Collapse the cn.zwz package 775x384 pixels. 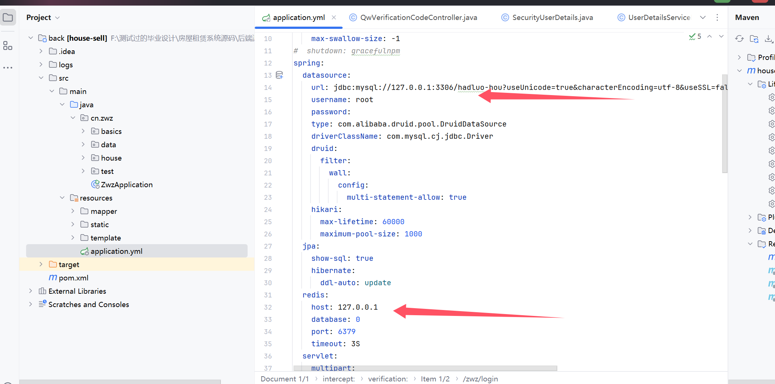point(73,118)
